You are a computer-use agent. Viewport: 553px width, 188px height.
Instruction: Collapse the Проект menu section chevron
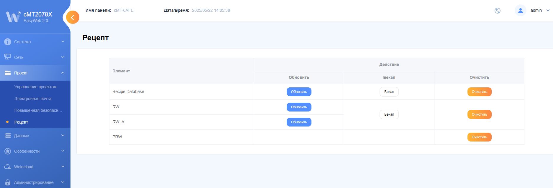tap(63, 73)
